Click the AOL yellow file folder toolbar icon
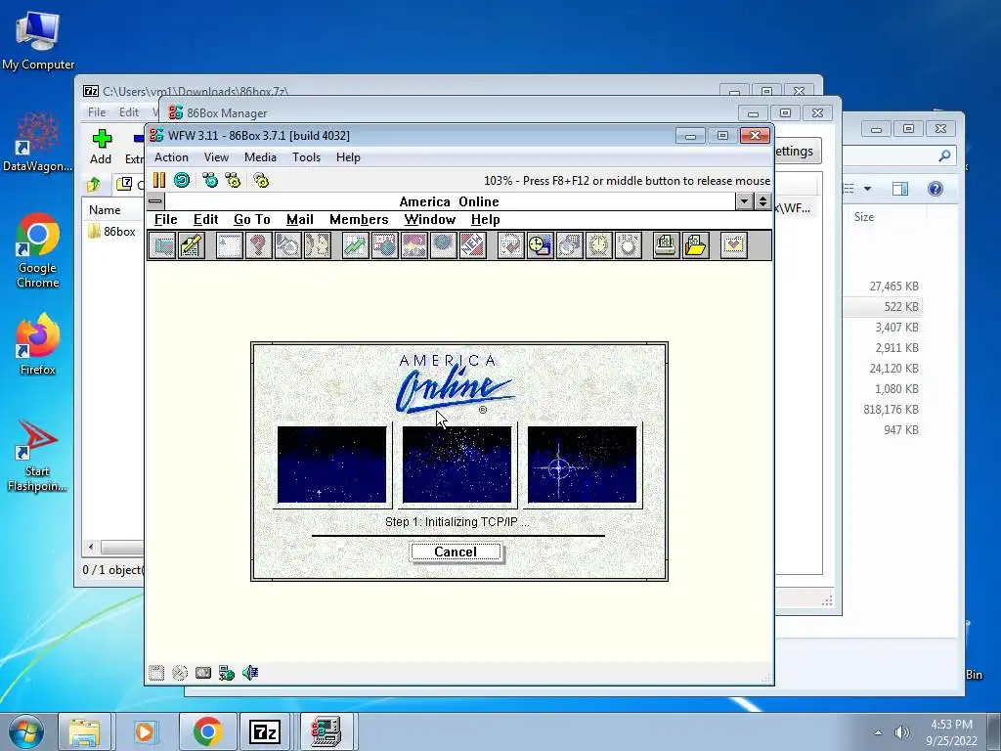The image size is (1001, 751). [x=695, y=245]
